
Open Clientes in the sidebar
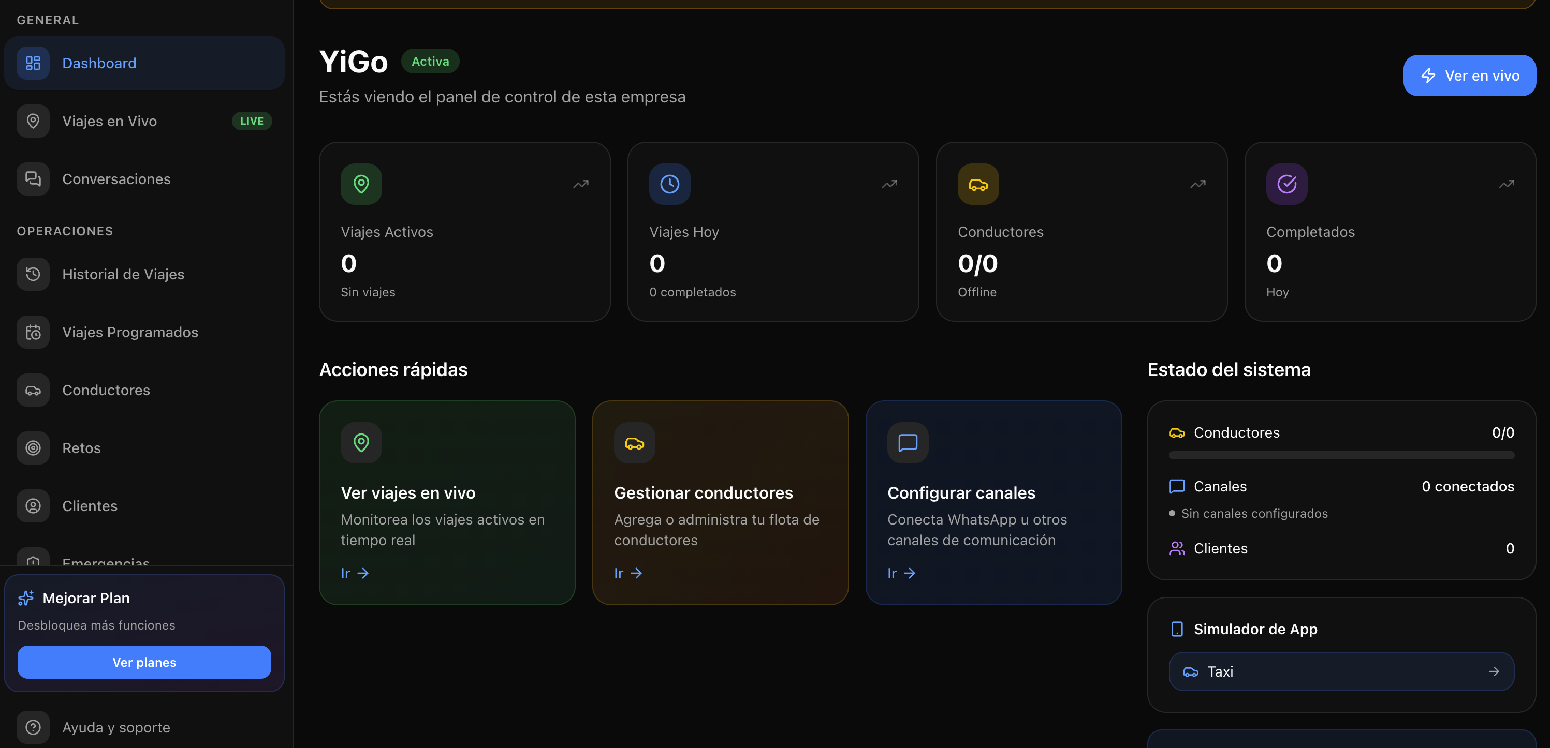[144, 506]
